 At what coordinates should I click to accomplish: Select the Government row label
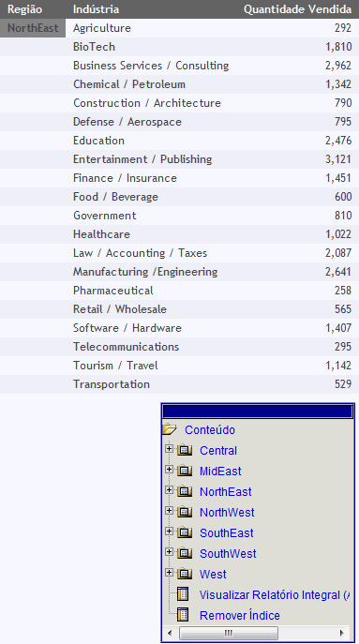click(x=104, y=216)
